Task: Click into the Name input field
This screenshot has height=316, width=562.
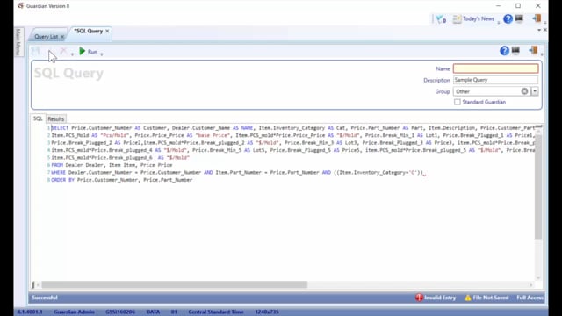Action: (495, 68)
